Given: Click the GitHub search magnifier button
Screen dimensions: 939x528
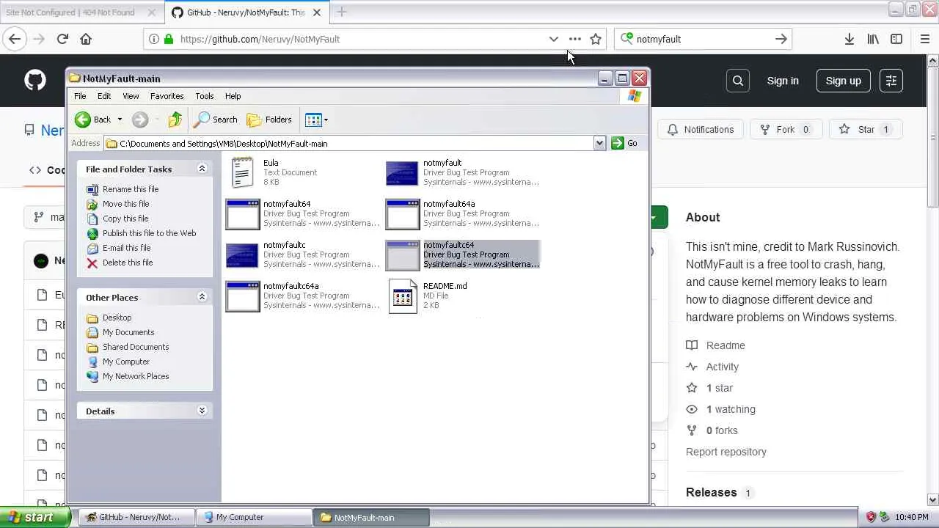Looking at the screenshot, I should (738, 81).
